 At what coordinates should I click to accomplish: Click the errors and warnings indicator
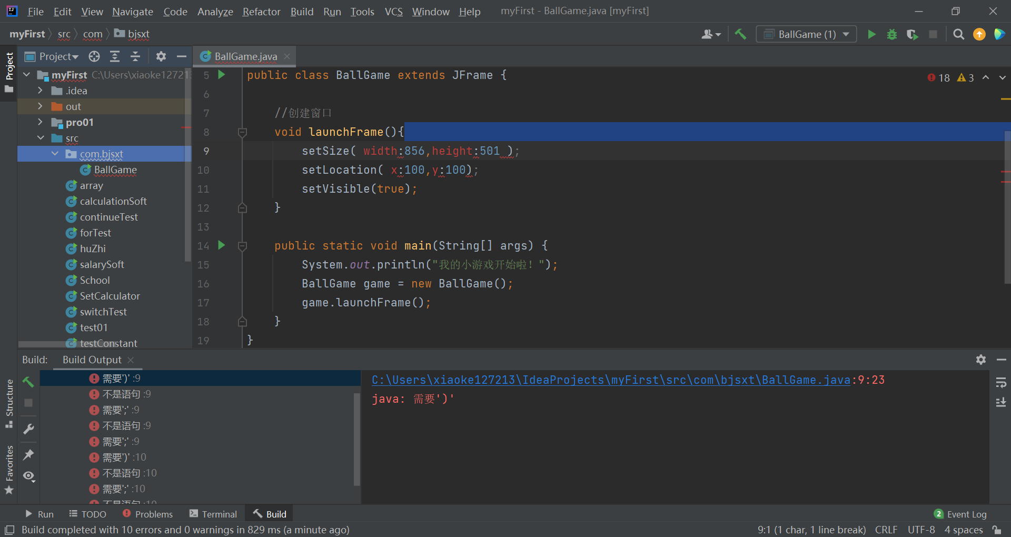pyautogui.click(x=950, y=77)
